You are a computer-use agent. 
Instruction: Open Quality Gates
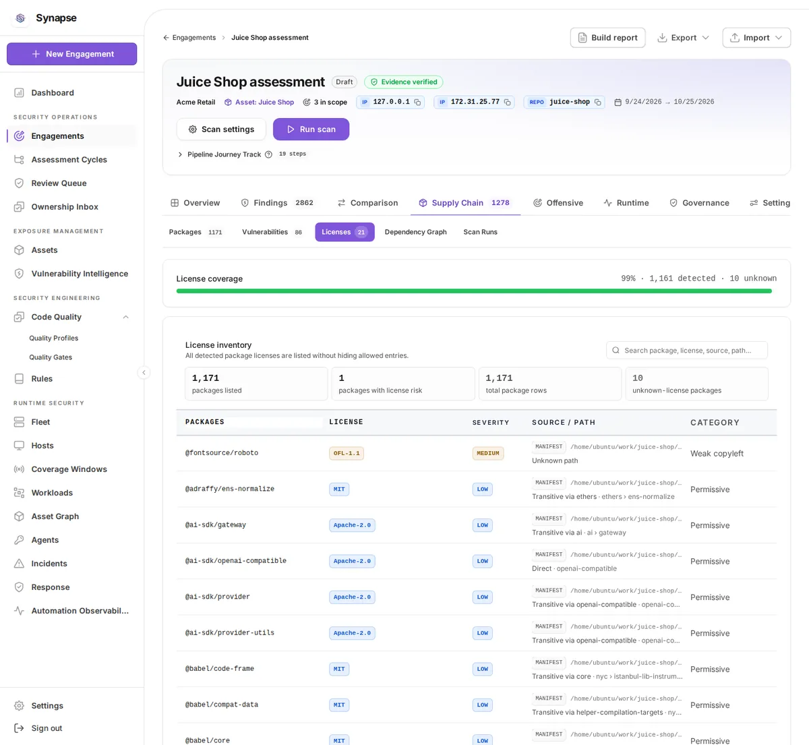point(51,357)
